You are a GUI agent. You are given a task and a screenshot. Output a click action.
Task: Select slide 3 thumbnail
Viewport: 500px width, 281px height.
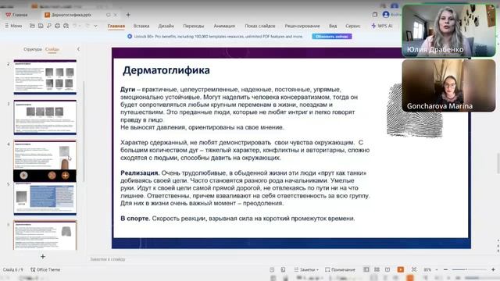[x=45, y=117]
